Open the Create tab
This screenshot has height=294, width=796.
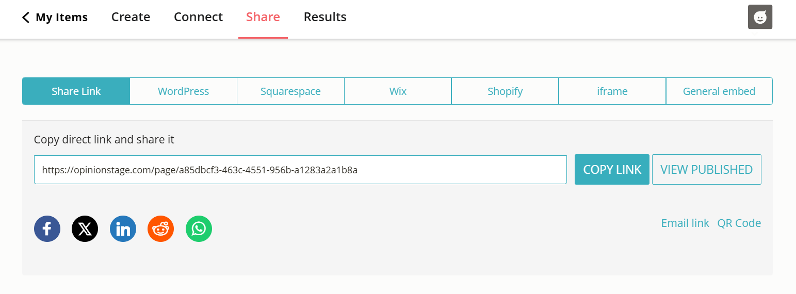[131, 17]
